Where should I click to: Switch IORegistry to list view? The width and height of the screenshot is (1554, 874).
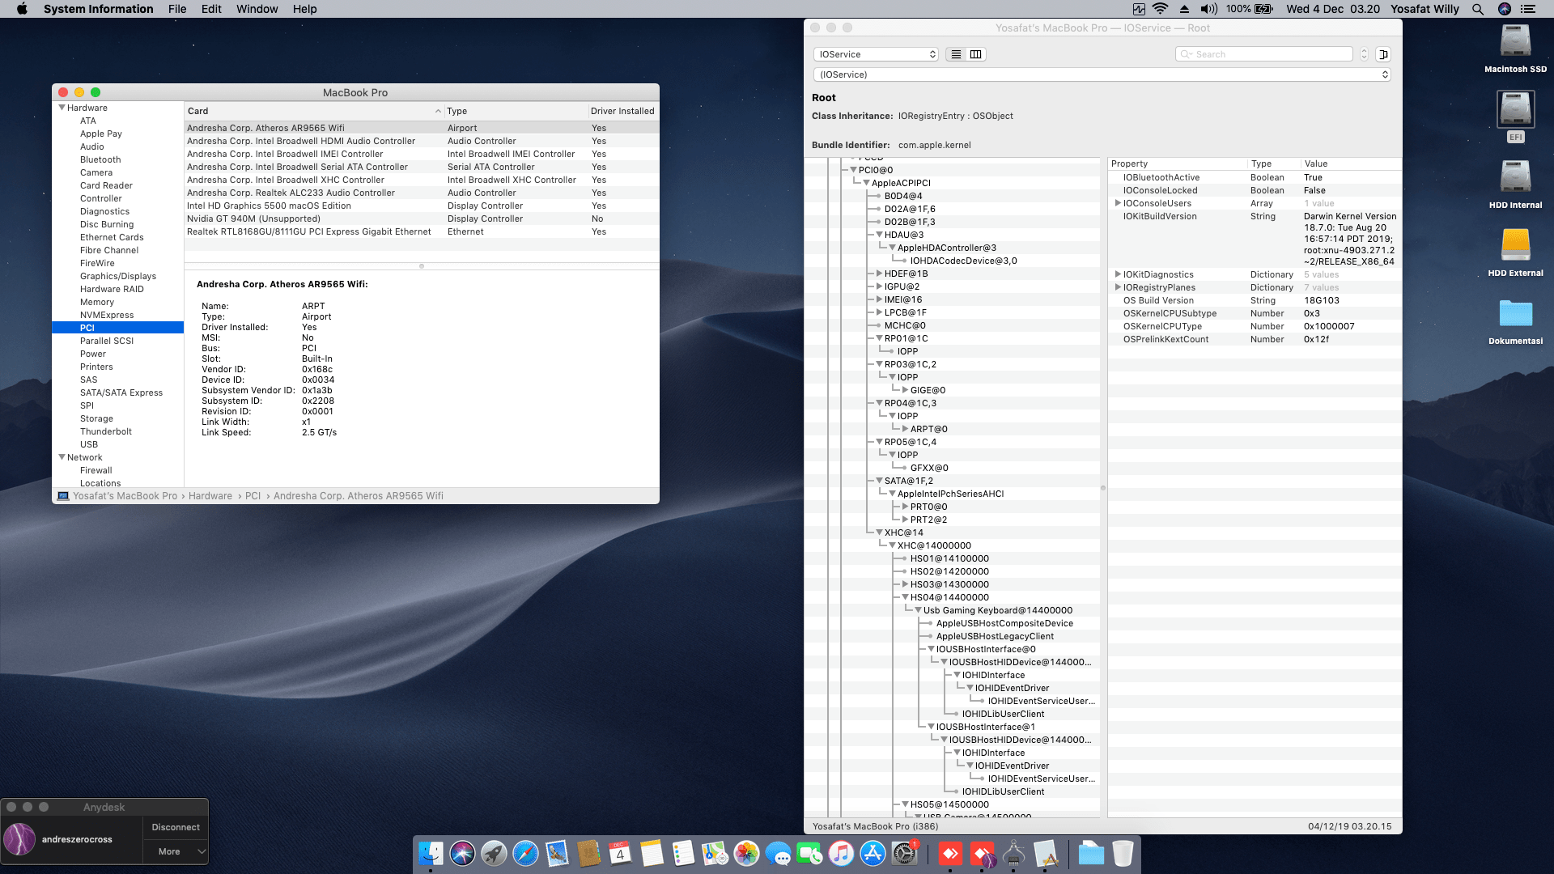(x=956, y=54)
